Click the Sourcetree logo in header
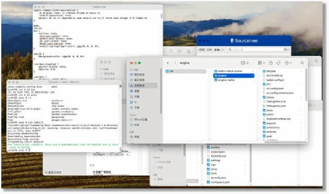This screenshot has height=194, width=329. (x=233, y=41)
